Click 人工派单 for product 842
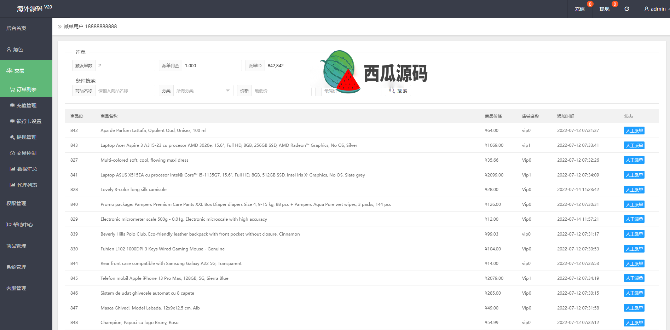 [x=634, y=131]
